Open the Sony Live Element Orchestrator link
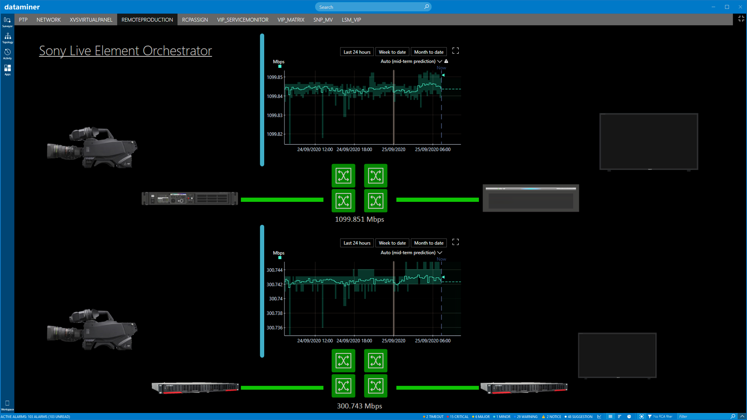Viewport: 747px width, 420px height. pos(125,51)
